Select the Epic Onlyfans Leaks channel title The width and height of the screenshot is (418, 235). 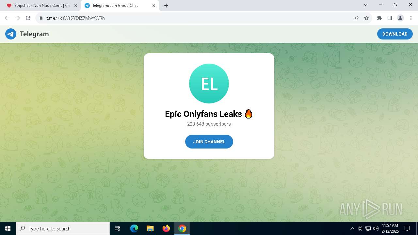click(x=209, y=114)
